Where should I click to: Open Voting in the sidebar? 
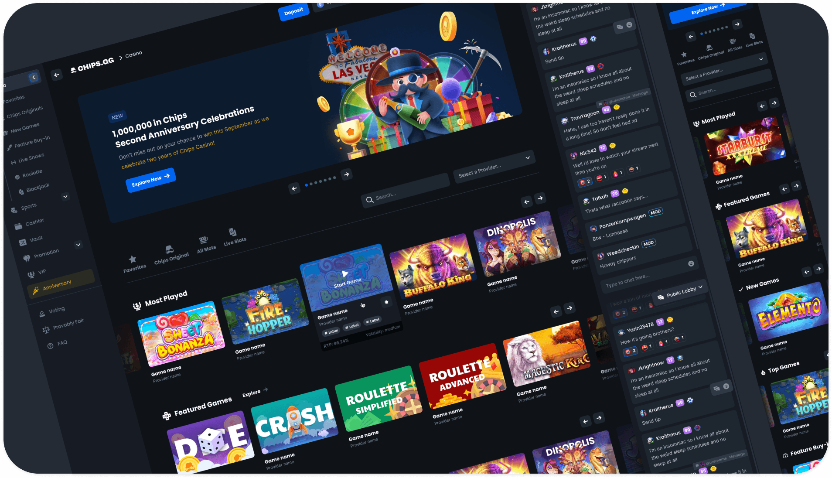click(x=52, y=311)
